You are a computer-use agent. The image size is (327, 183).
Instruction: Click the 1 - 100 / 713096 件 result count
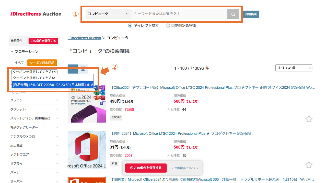pyautogui.click(x=192, y=68)
